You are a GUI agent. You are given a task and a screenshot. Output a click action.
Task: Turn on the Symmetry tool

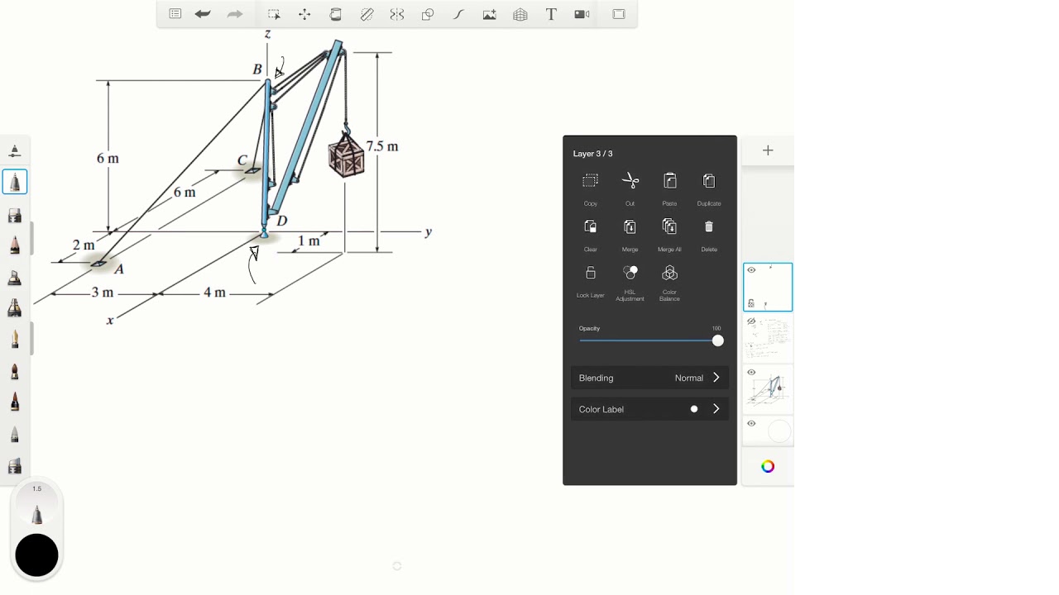[397, 14]
